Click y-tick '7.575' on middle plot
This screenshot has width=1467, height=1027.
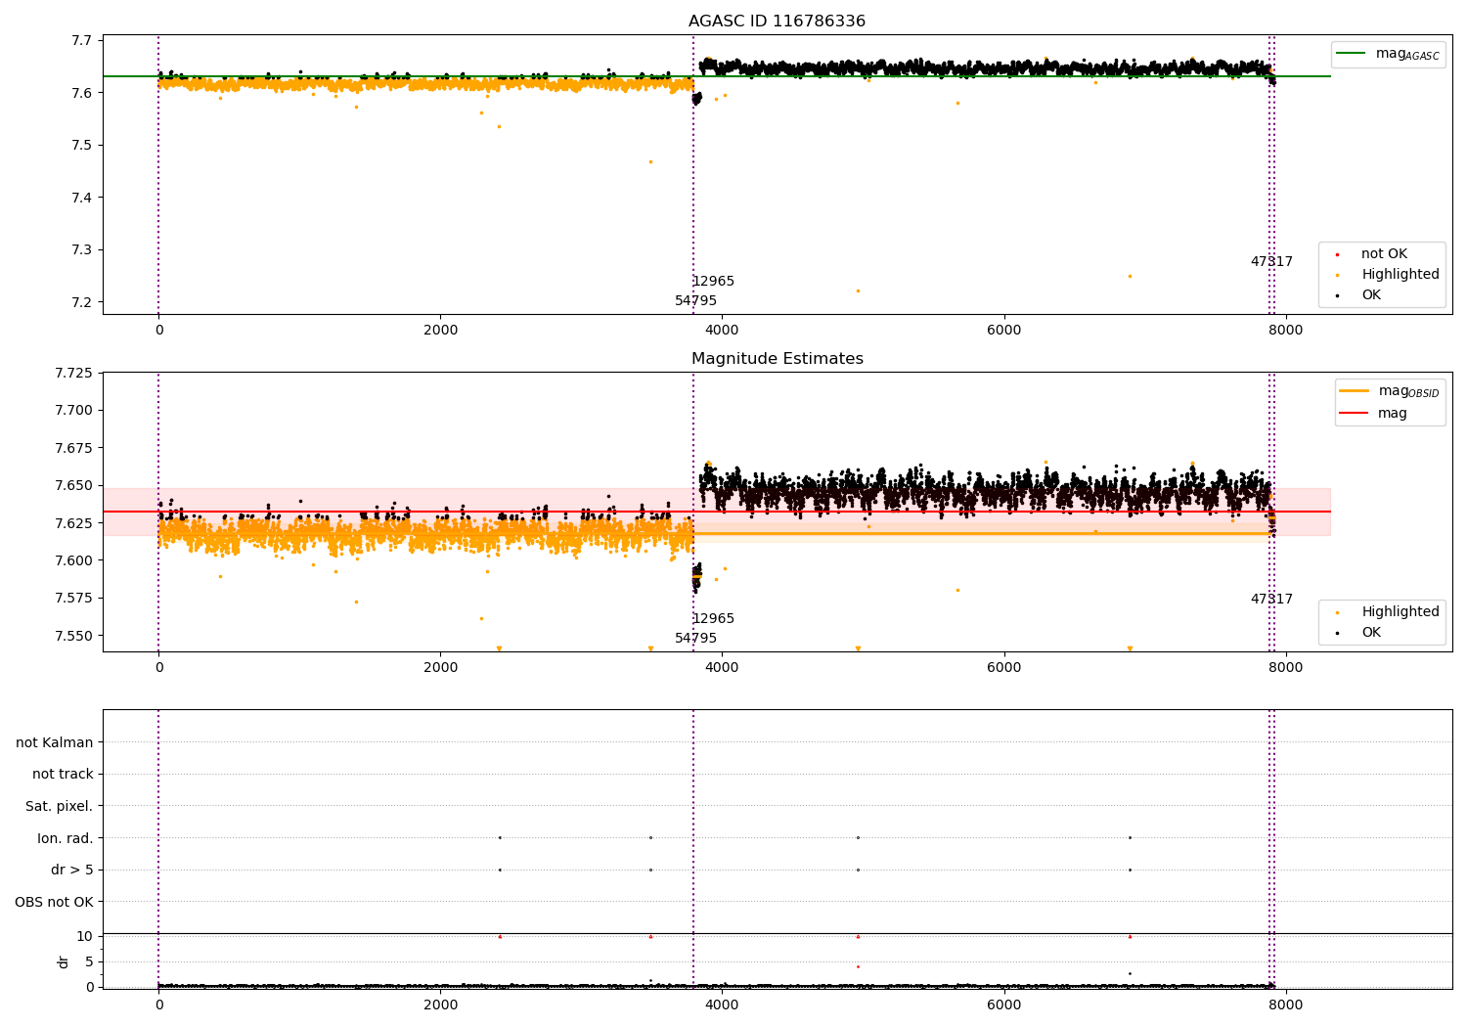(73, 598)
